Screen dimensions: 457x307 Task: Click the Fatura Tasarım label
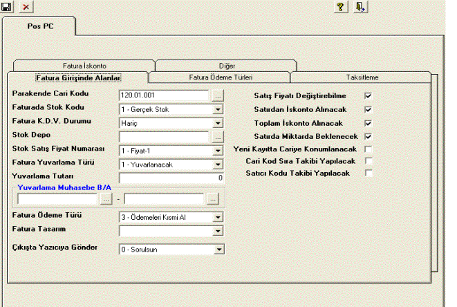pos(39,229)
